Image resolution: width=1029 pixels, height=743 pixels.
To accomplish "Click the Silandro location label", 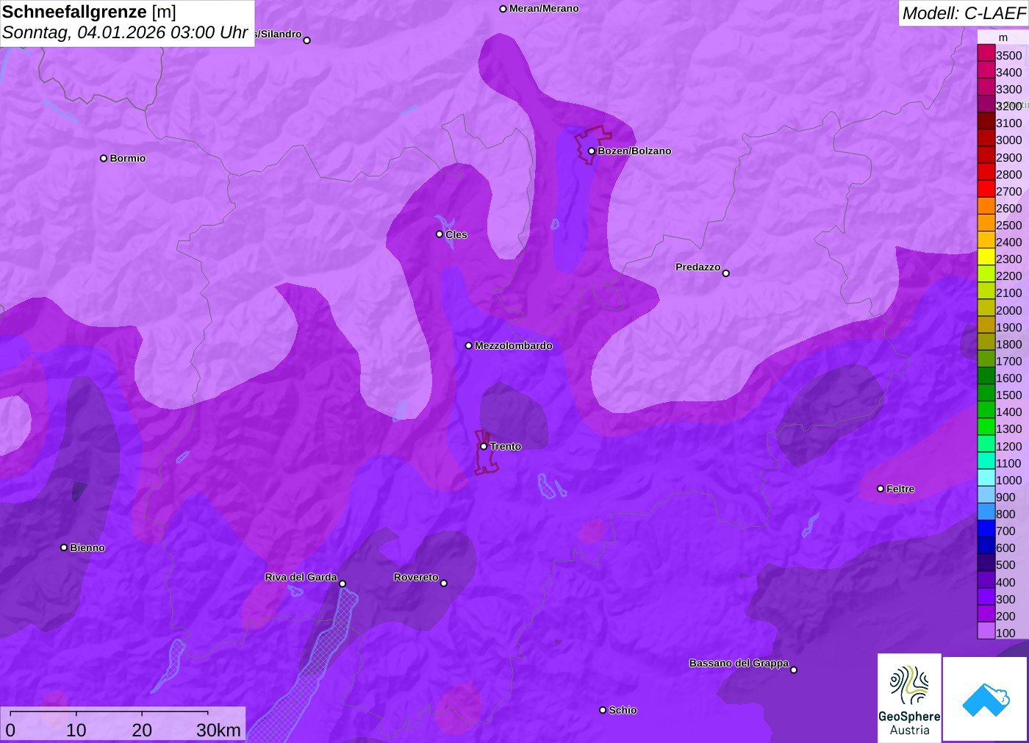I will (x=279, y=34).
